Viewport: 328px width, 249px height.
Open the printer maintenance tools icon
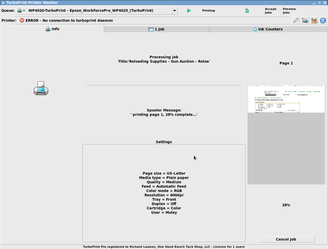click(x=305, y=20)
